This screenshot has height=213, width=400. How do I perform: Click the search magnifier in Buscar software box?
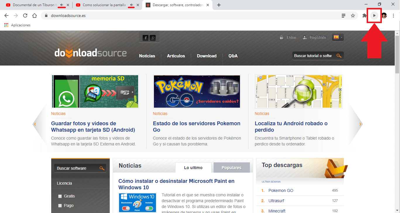tap(102, 168)
